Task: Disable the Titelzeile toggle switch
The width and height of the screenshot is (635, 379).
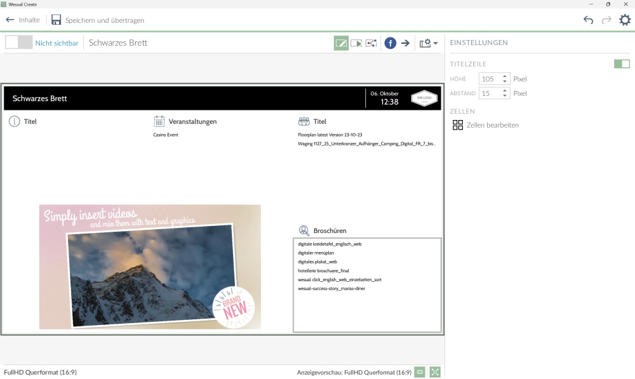Action: [x=622, y=63]
